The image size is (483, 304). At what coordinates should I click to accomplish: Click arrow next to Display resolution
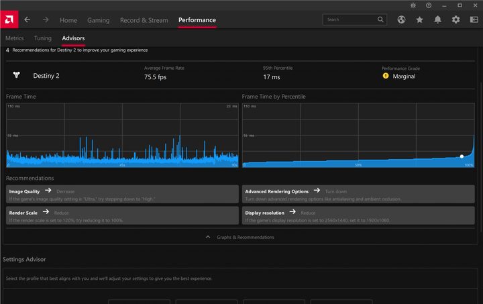[x=292, y=211]
